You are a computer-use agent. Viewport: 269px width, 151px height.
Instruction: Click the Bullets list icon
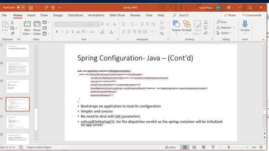[124, 24]
